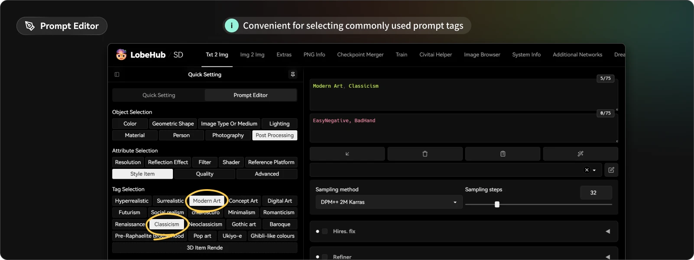The image size is (694, 260).
Task: Click the trash icon to clear prompts
Action: coord(425,154)
